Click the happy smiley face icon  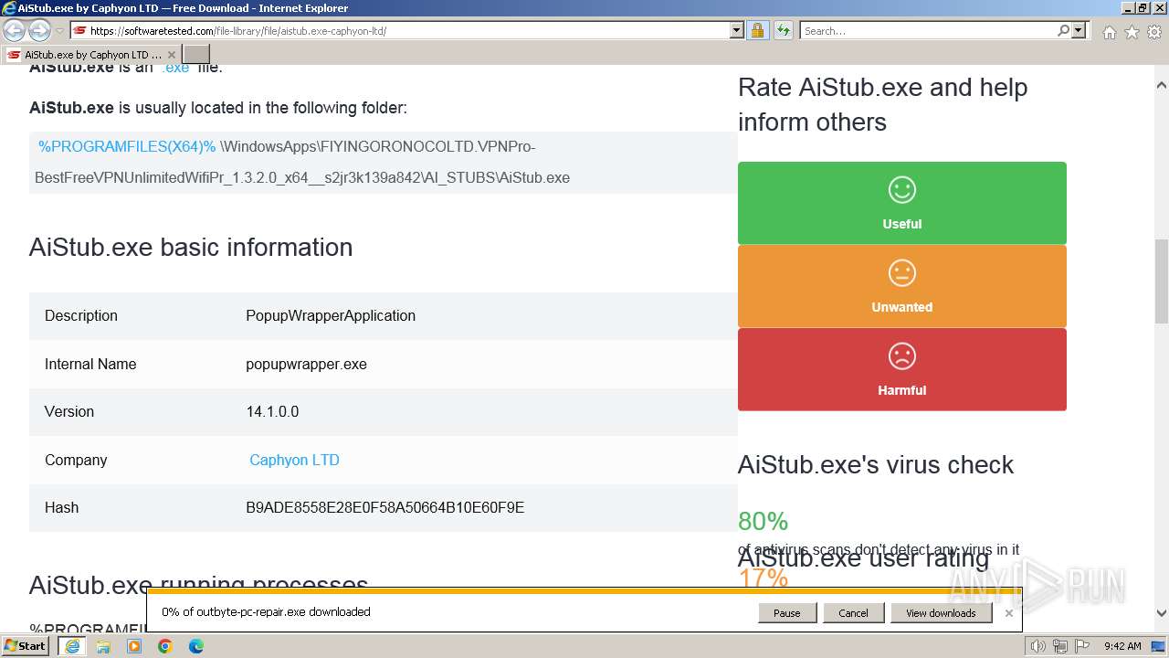tap(902, 189)
